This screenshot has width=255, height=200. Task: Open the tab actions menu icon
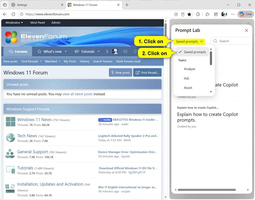pyautogui.click(x=5, y=5)
